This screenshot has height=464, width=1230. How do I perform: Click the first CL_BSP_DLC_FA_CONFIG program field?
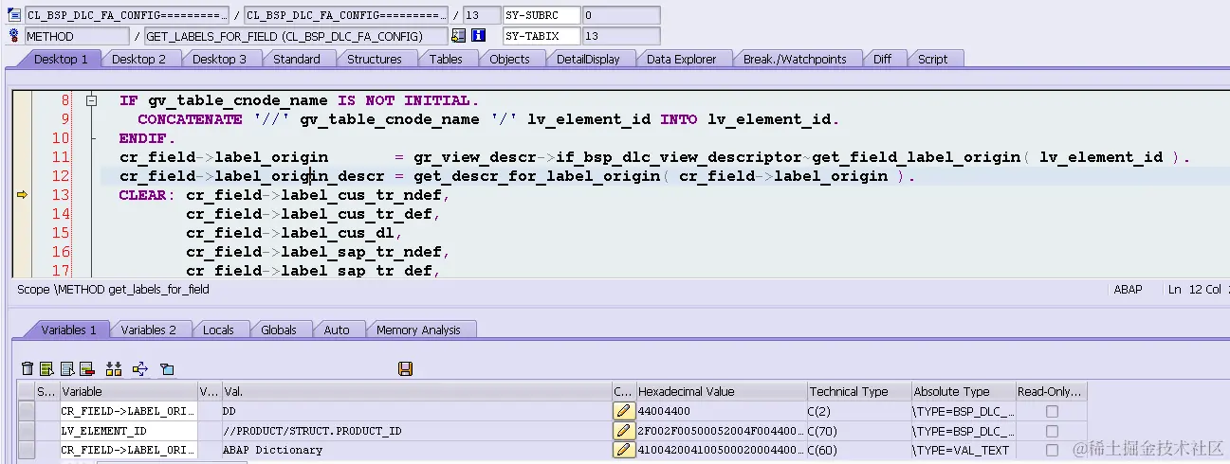(x=127, y=15)
